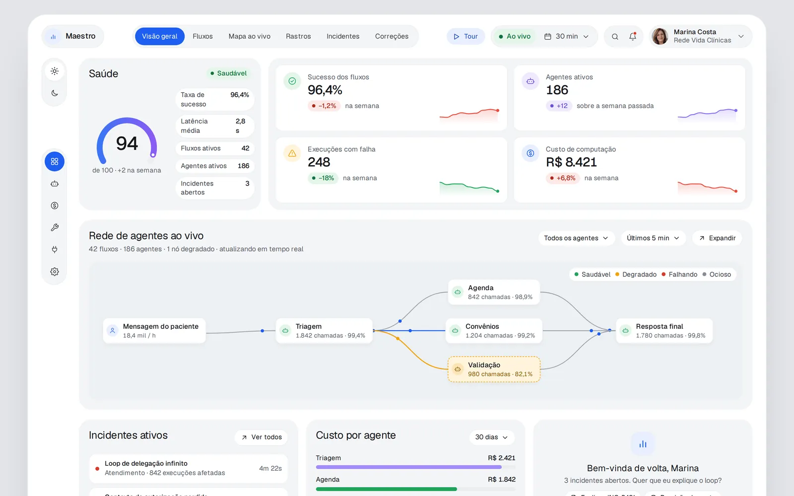Open the wrench fixes sidebar icon
The width and height of the screenshot is (794, 496).
tap(55, 227)
